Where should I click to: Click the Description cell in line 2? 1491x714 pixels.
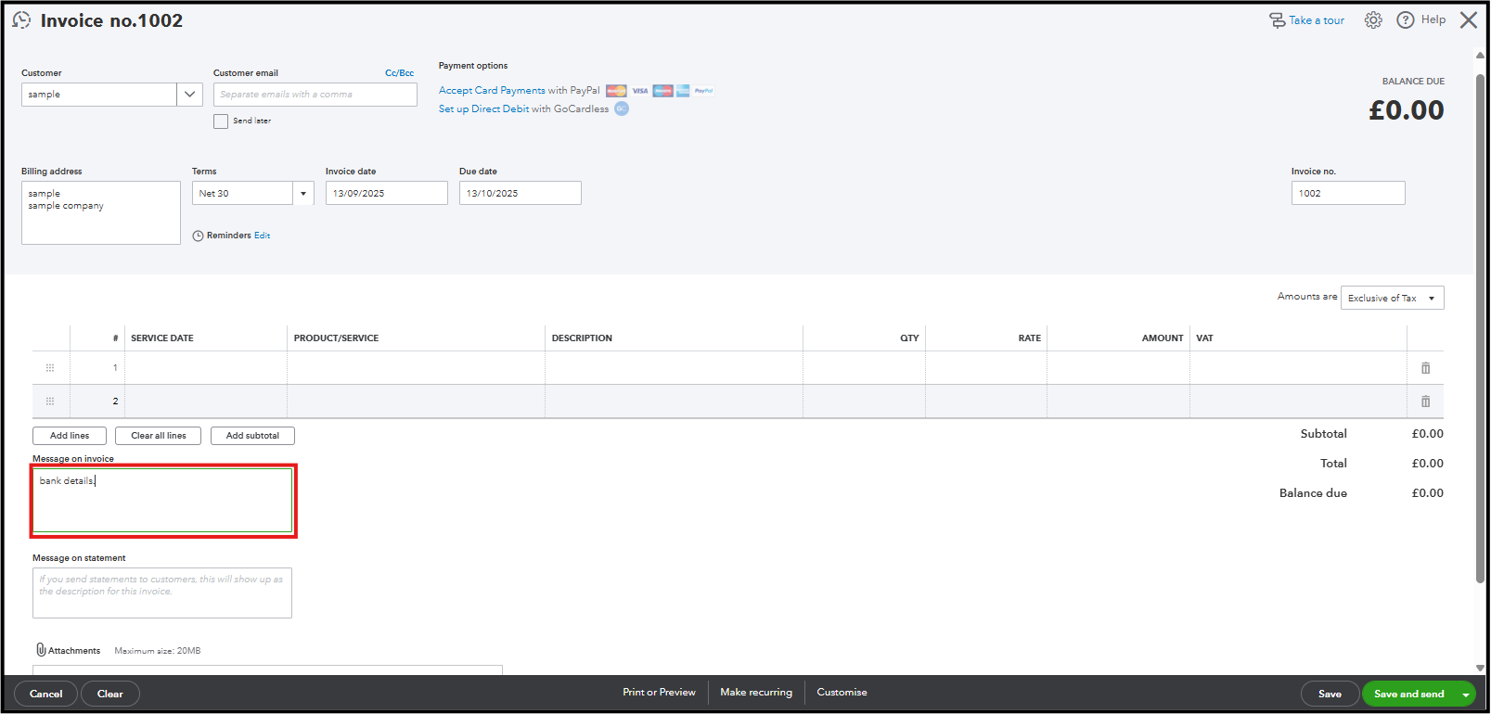click(674, 402)
